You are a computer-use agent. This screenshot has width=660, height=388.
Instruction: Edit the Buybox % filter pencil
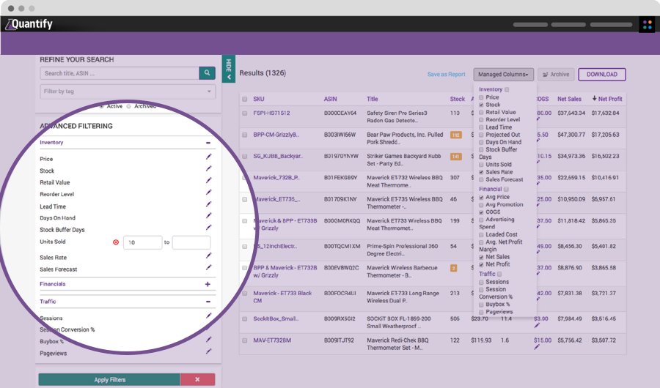pyautogui.click(x=208, y=339)
